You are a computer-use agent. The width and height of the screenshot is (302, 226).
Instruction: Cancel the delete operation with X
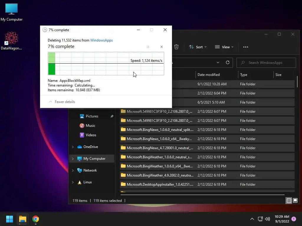coord(162,47)
